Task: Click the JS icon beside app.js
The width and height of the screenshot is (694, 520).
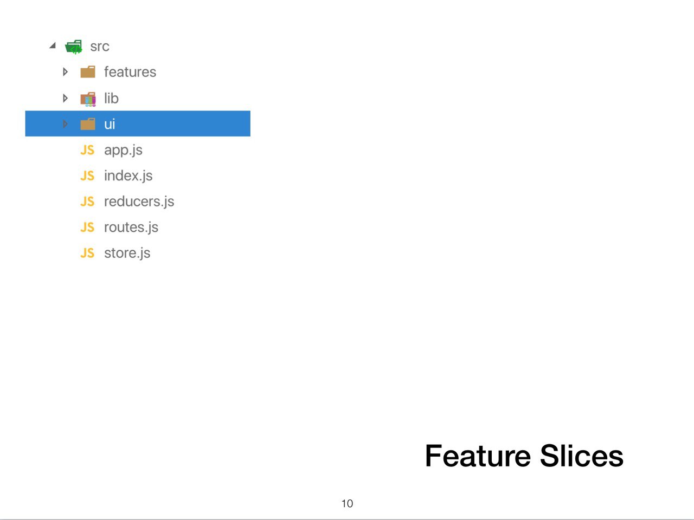Action: [x=87, y=150]
